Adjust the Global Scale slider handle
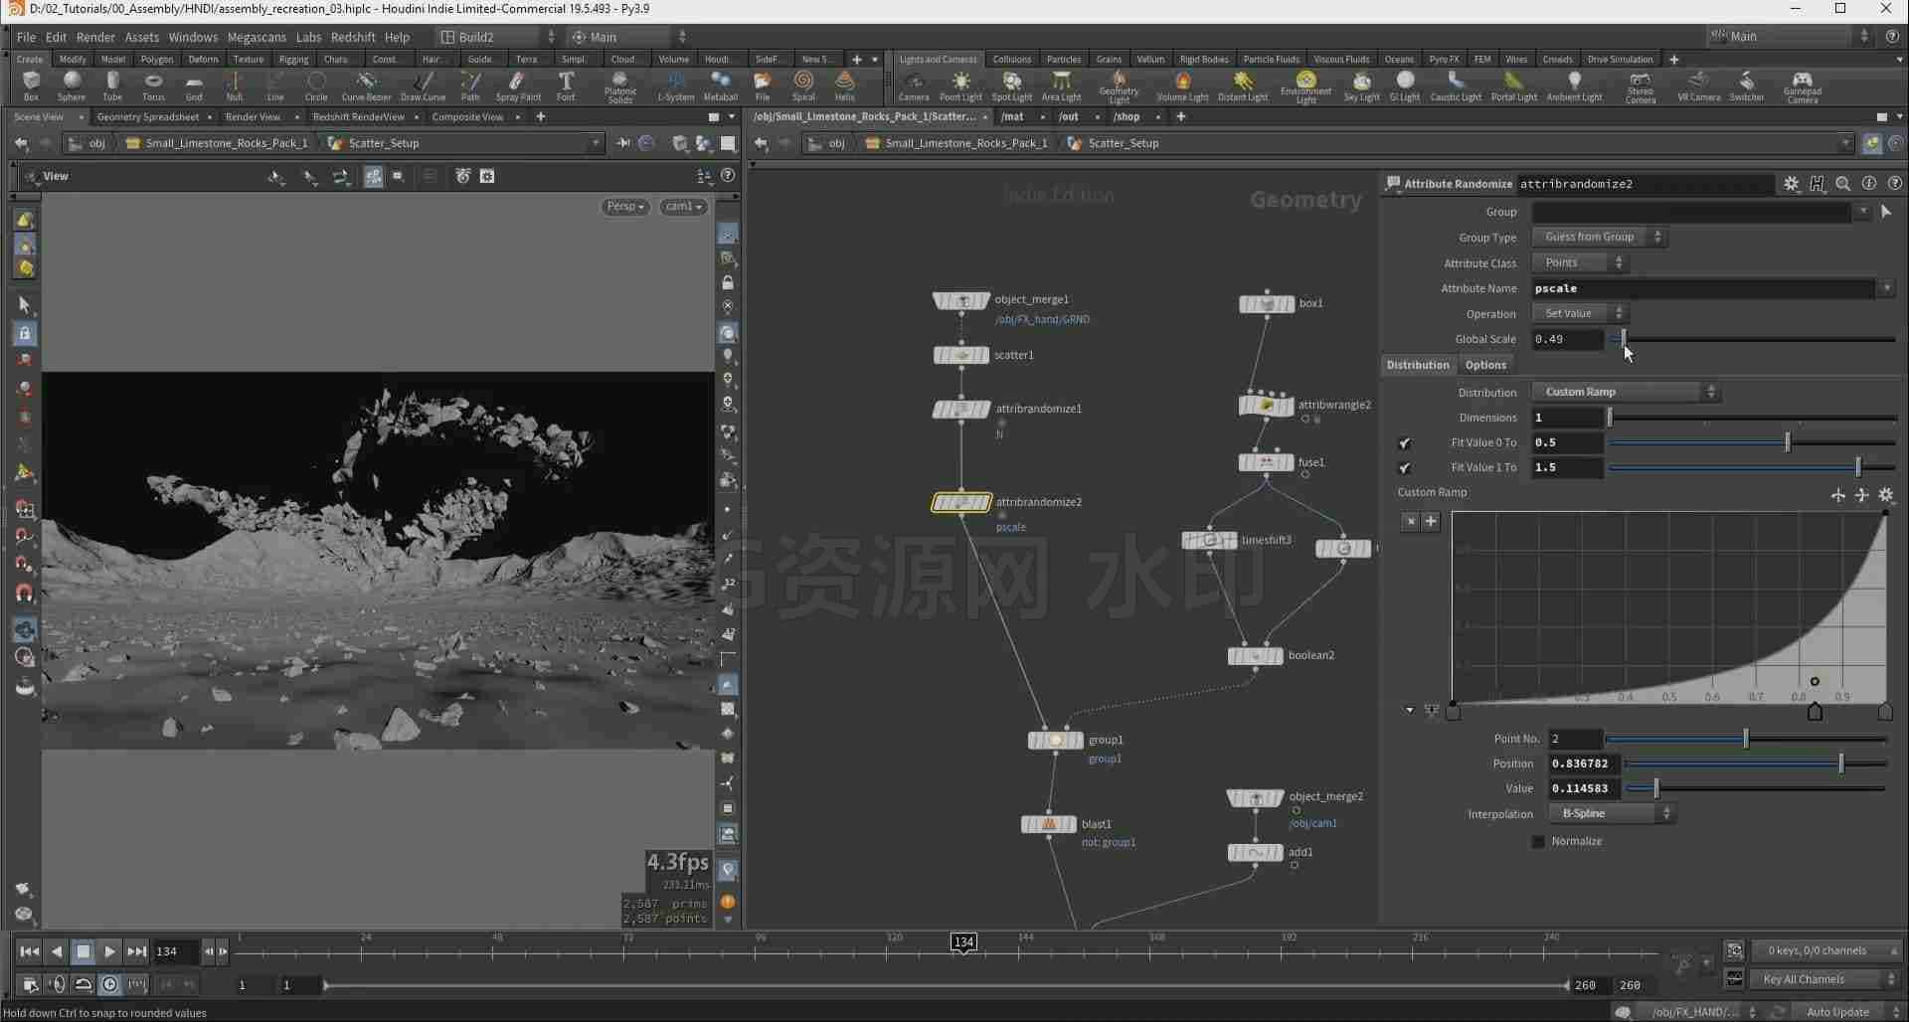Viewport: 1909px width, 1022px height. (1624, 339)
